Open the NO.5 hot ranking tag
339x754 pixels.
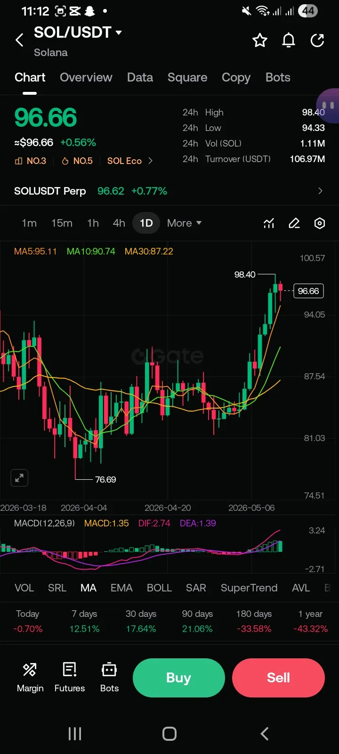[x=77, y=161]
